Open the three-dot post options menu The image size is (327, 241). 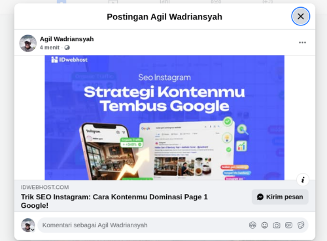[x=302, y=42]
